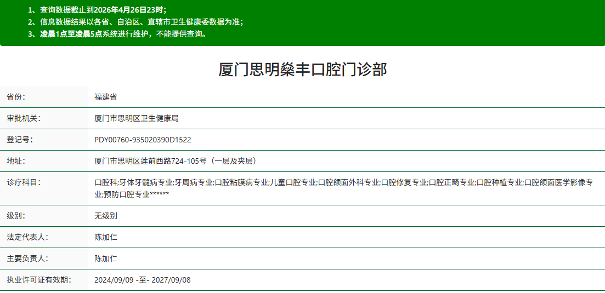Click the 诊疗科目 list starting with 口腔科
The image size is (605, 293).
tap(343, 188)
